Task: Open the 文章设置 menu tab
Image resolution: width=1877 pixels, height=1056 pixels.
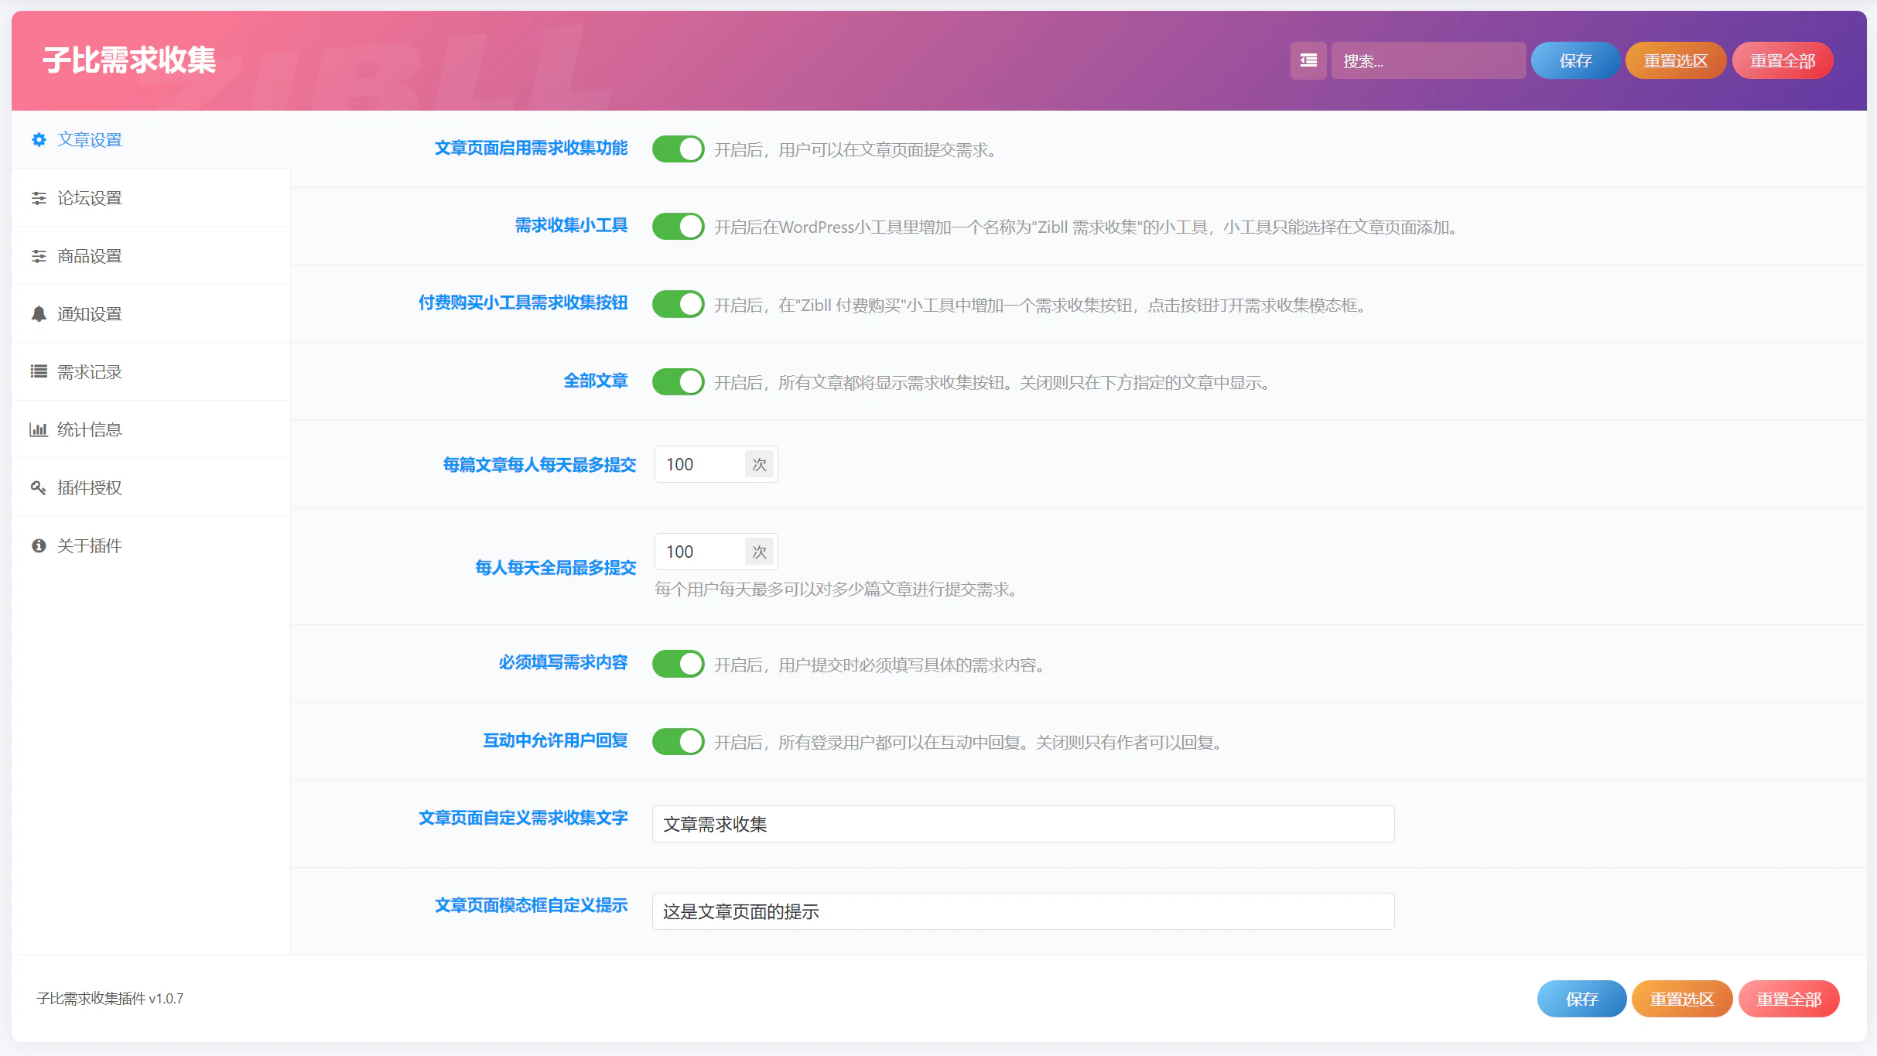Action: (x=151, y=140)
